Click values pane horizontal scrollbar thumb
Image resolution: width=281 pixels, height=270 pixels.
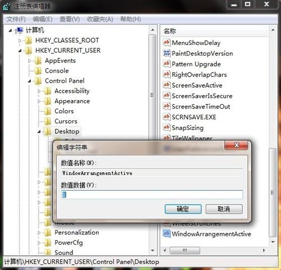click(x=185, y=250)
